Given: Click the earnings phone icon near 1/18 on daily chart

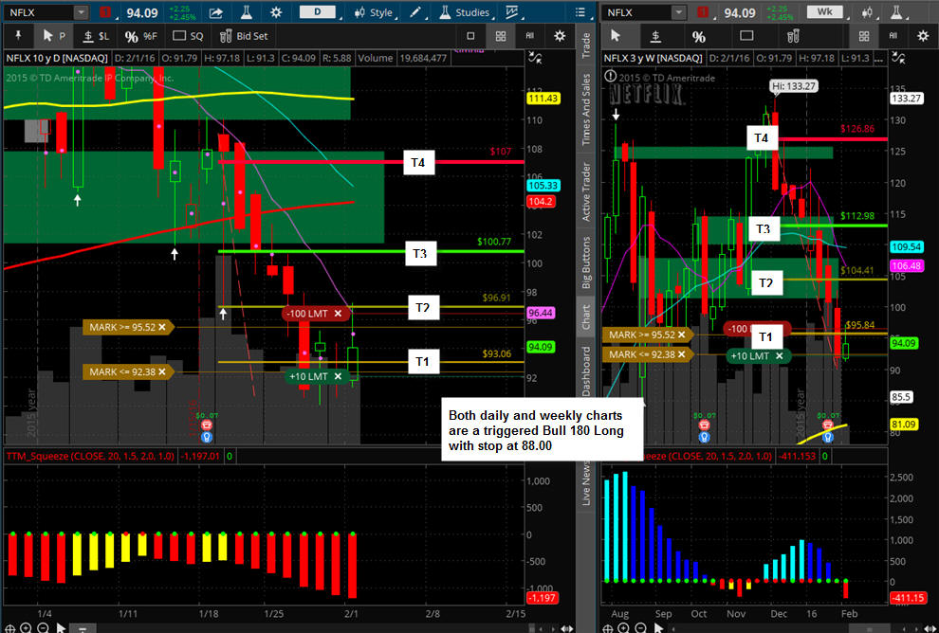Looking at the screenshot, I should pyautogui.click(x=207, y=425).
